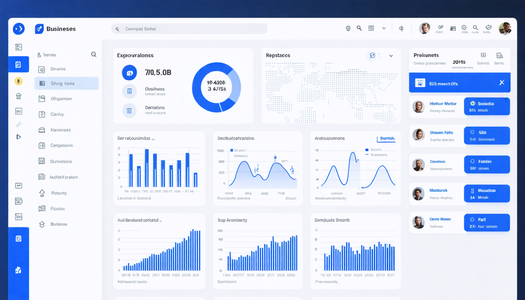The height and width of the screenshot is (300, 525).
Task: Select the highlighted blue document icon in left rail
Action: click(18, 65)
